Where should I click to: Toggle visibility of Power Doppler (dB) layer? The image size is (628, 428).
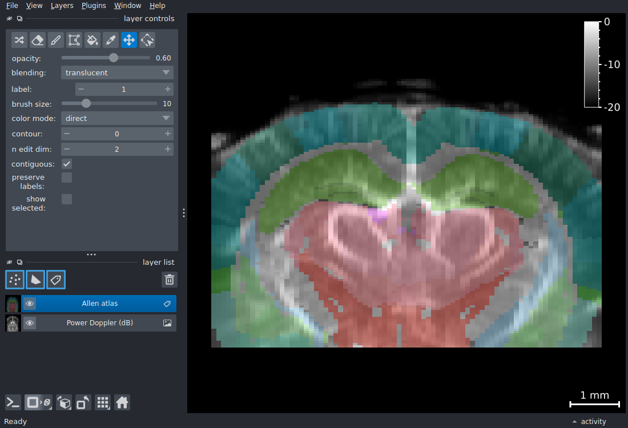pyautogui.click(x=30, y=323)
